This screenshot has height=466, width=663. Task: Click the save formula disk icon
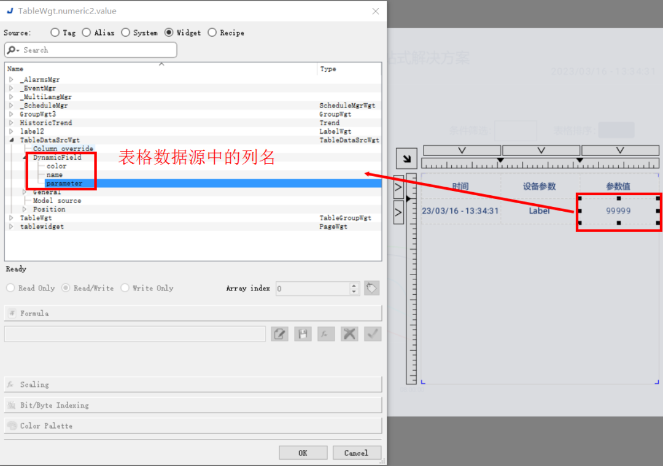pos(303,334)
